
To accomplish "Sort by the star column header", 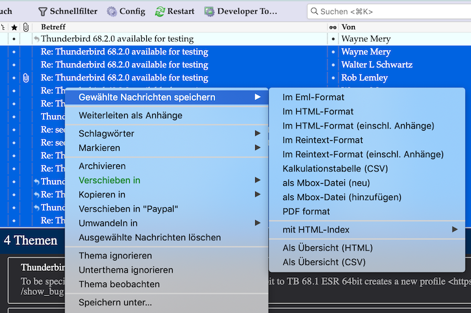I will tap(14, 27).
